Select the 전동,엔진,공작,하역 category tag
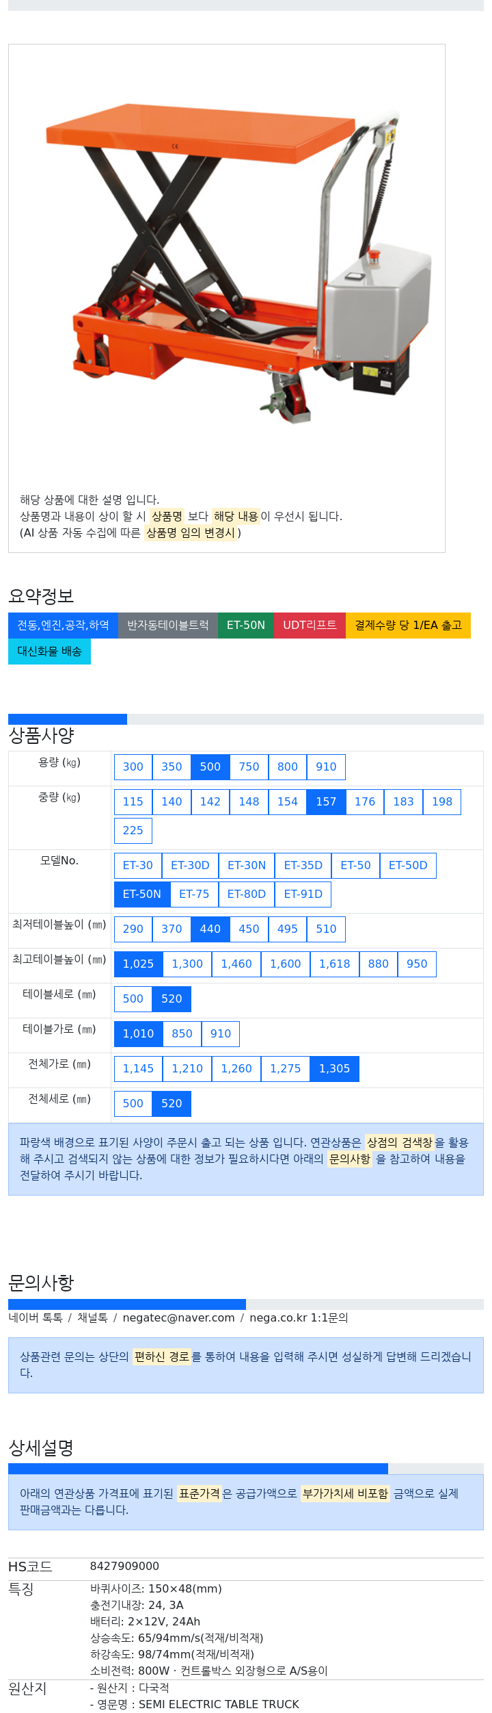 pyautogui.click(x=63, y=626)
